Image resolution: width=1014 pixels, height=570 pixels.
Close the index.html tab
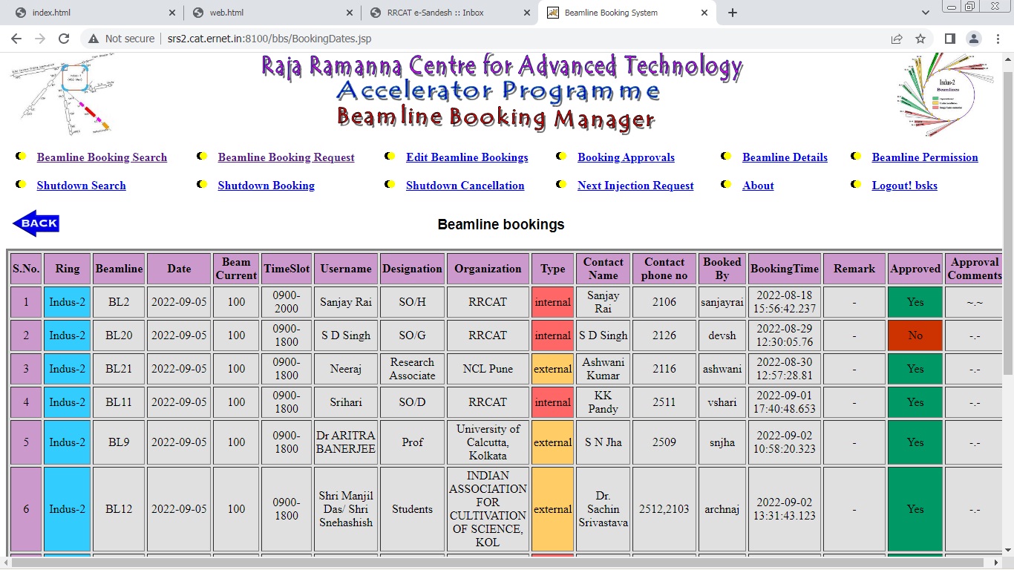point(172,13)
